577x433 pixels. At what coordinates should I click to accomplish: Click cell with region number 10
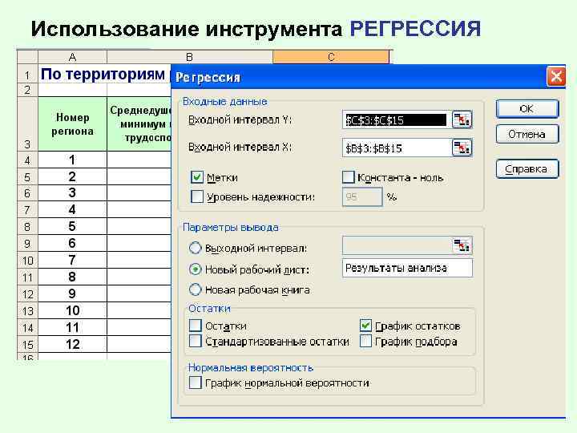pos(72,310)
